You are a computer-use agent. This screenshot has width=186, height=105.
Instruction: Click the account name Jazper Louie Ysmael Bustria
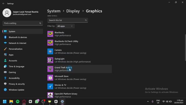[26, 12]
